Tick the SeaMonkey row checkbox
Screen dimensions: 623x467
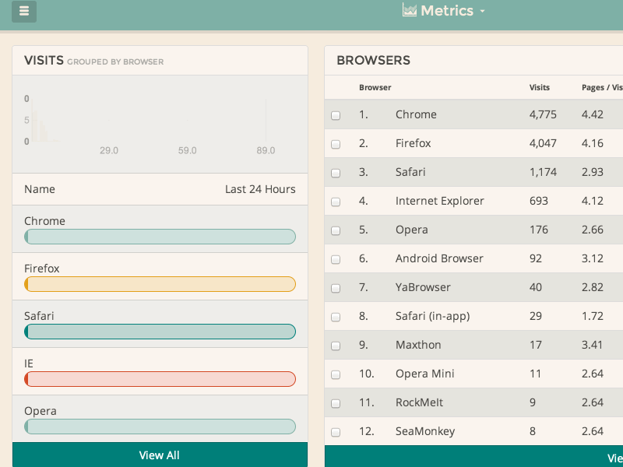(336, 432)
